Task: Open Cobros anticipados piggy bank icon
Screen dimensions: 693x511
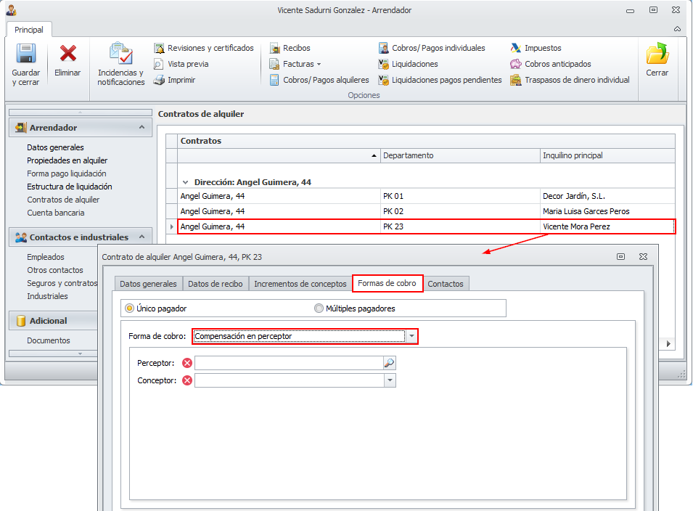Action: coord(516,64)
